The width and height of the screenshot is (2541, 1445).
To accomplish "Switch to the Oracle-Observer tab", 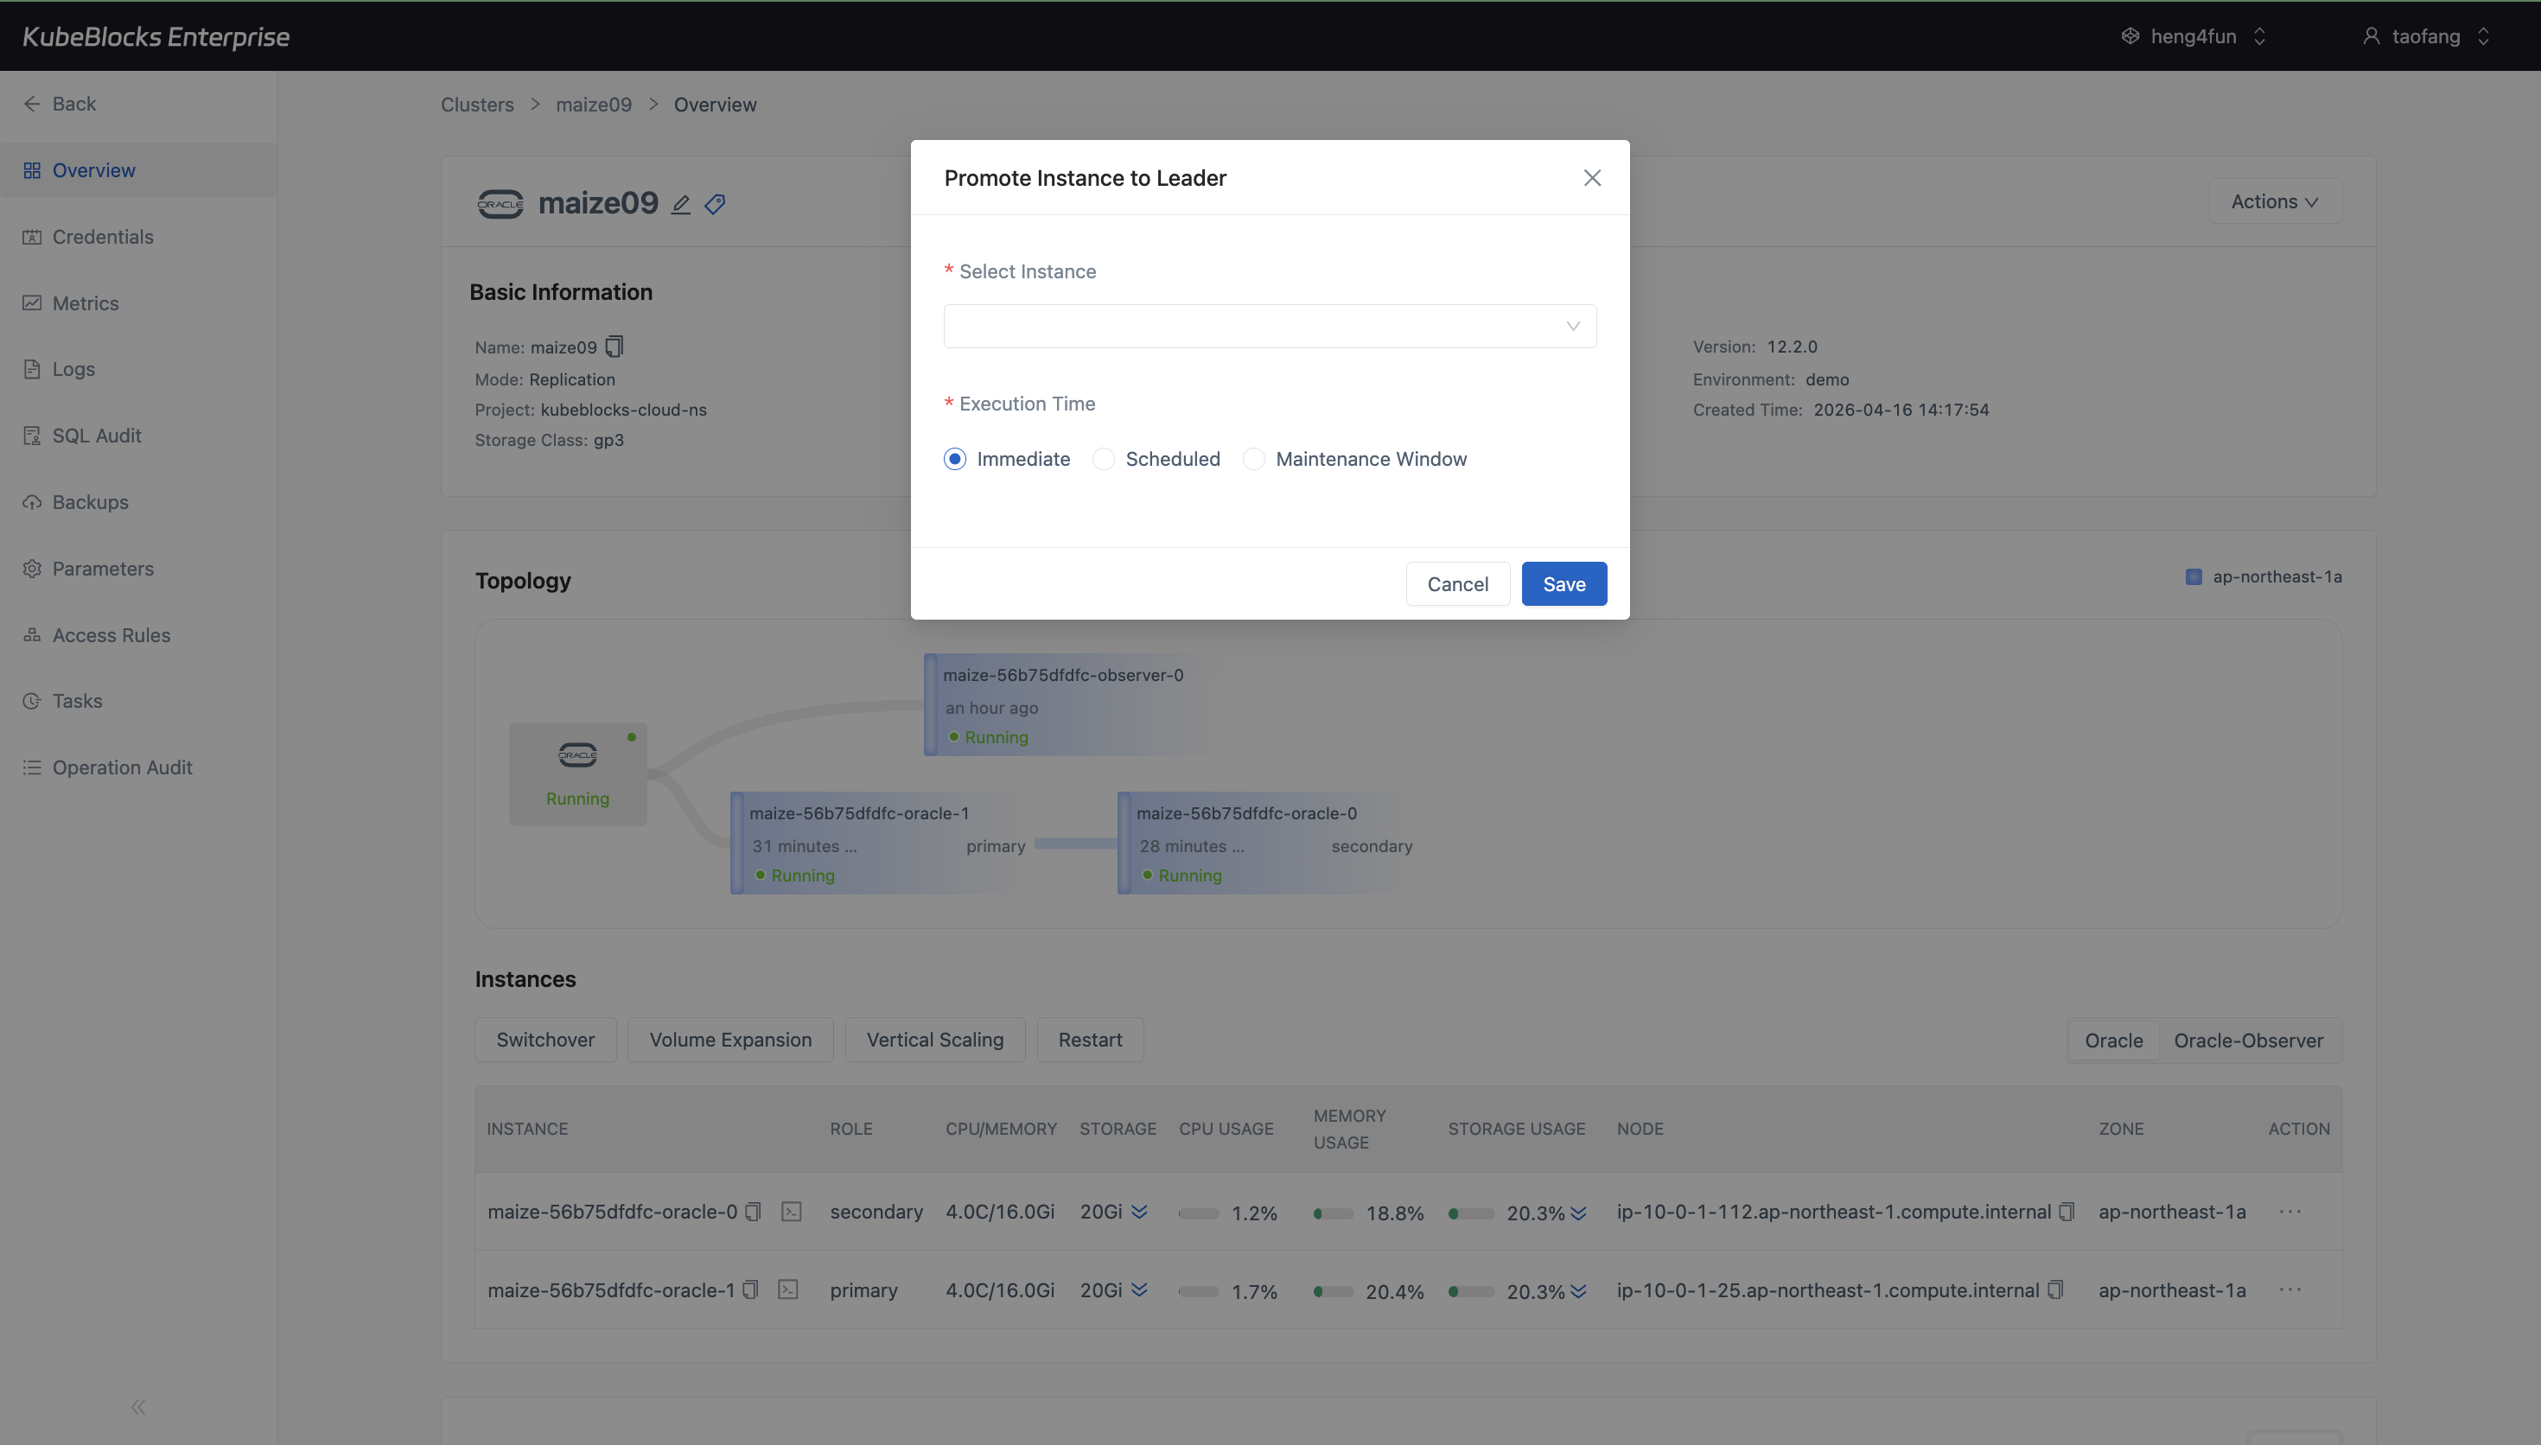I will pyautogui.click(x=2248, y=1040).
